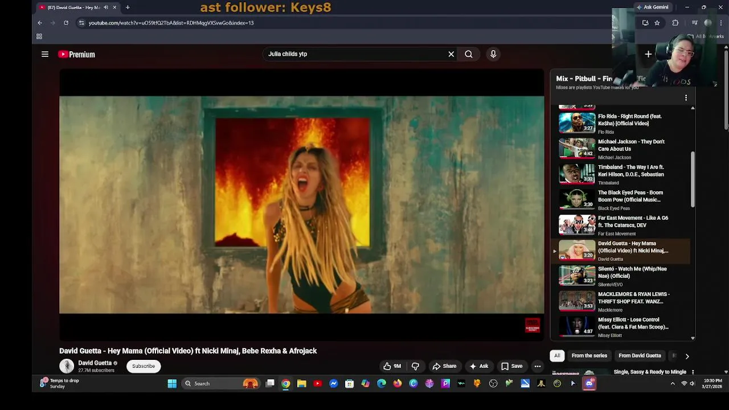Subscribe to David Guetta
The height and width of the screenshot is (410, 729).
point(144,366)
